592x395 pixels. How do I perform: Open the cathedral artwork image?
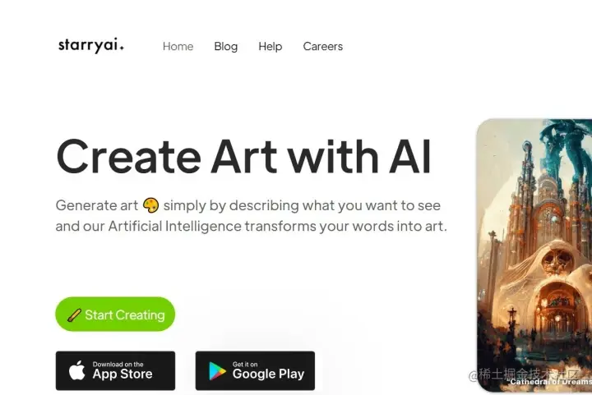tap(534, 255)
